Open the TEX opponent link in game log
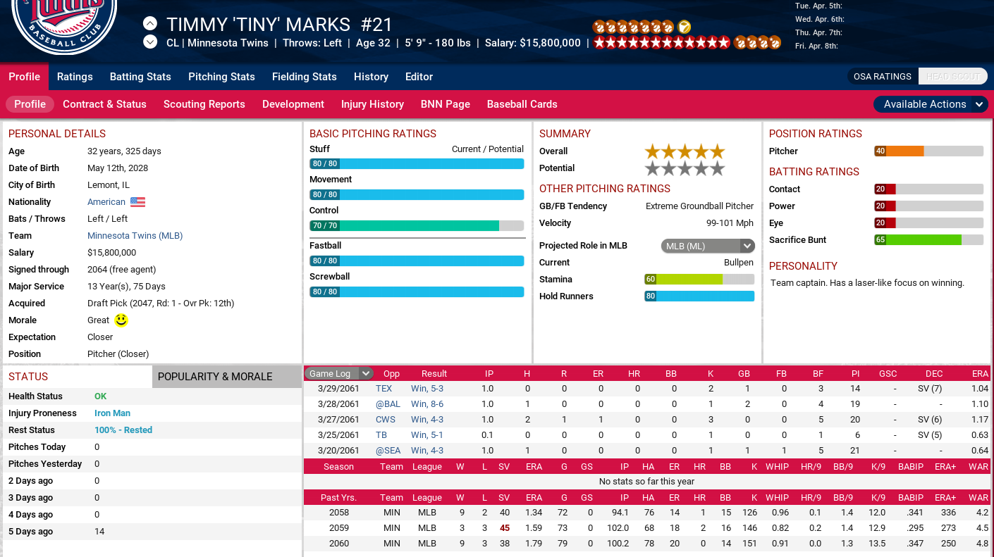 (384, 389)
